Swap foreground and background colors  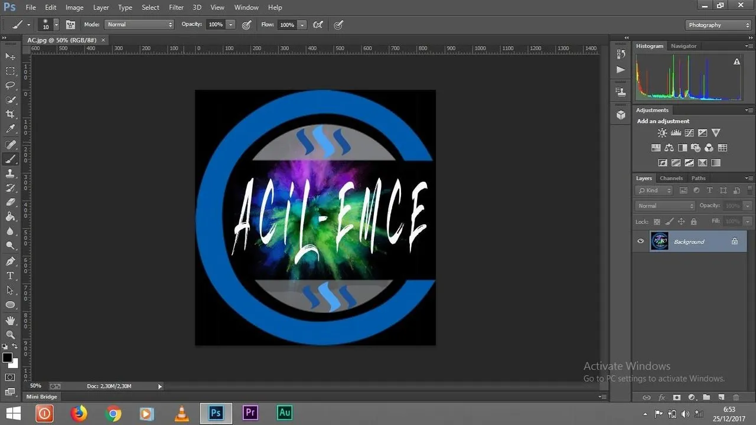point(15,346)
